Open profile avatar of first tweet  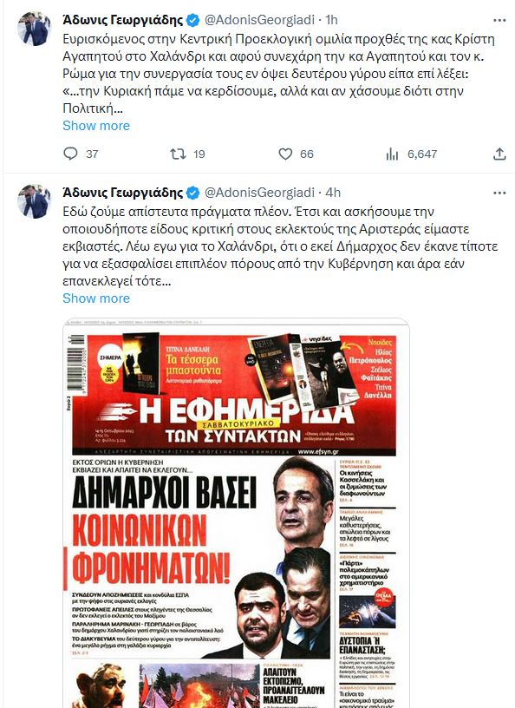(x=35, y=29)
